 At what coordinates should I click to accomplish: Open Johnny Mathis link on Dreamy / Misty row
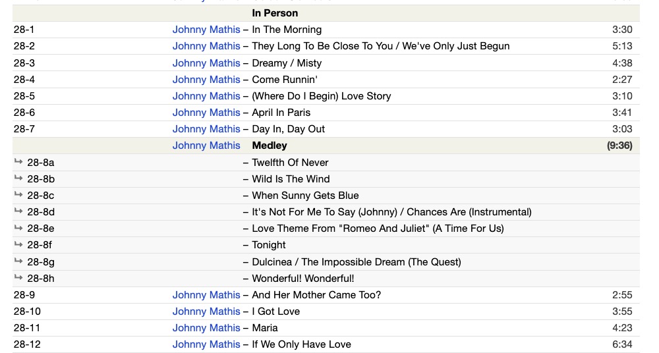(x=206, y=63)
